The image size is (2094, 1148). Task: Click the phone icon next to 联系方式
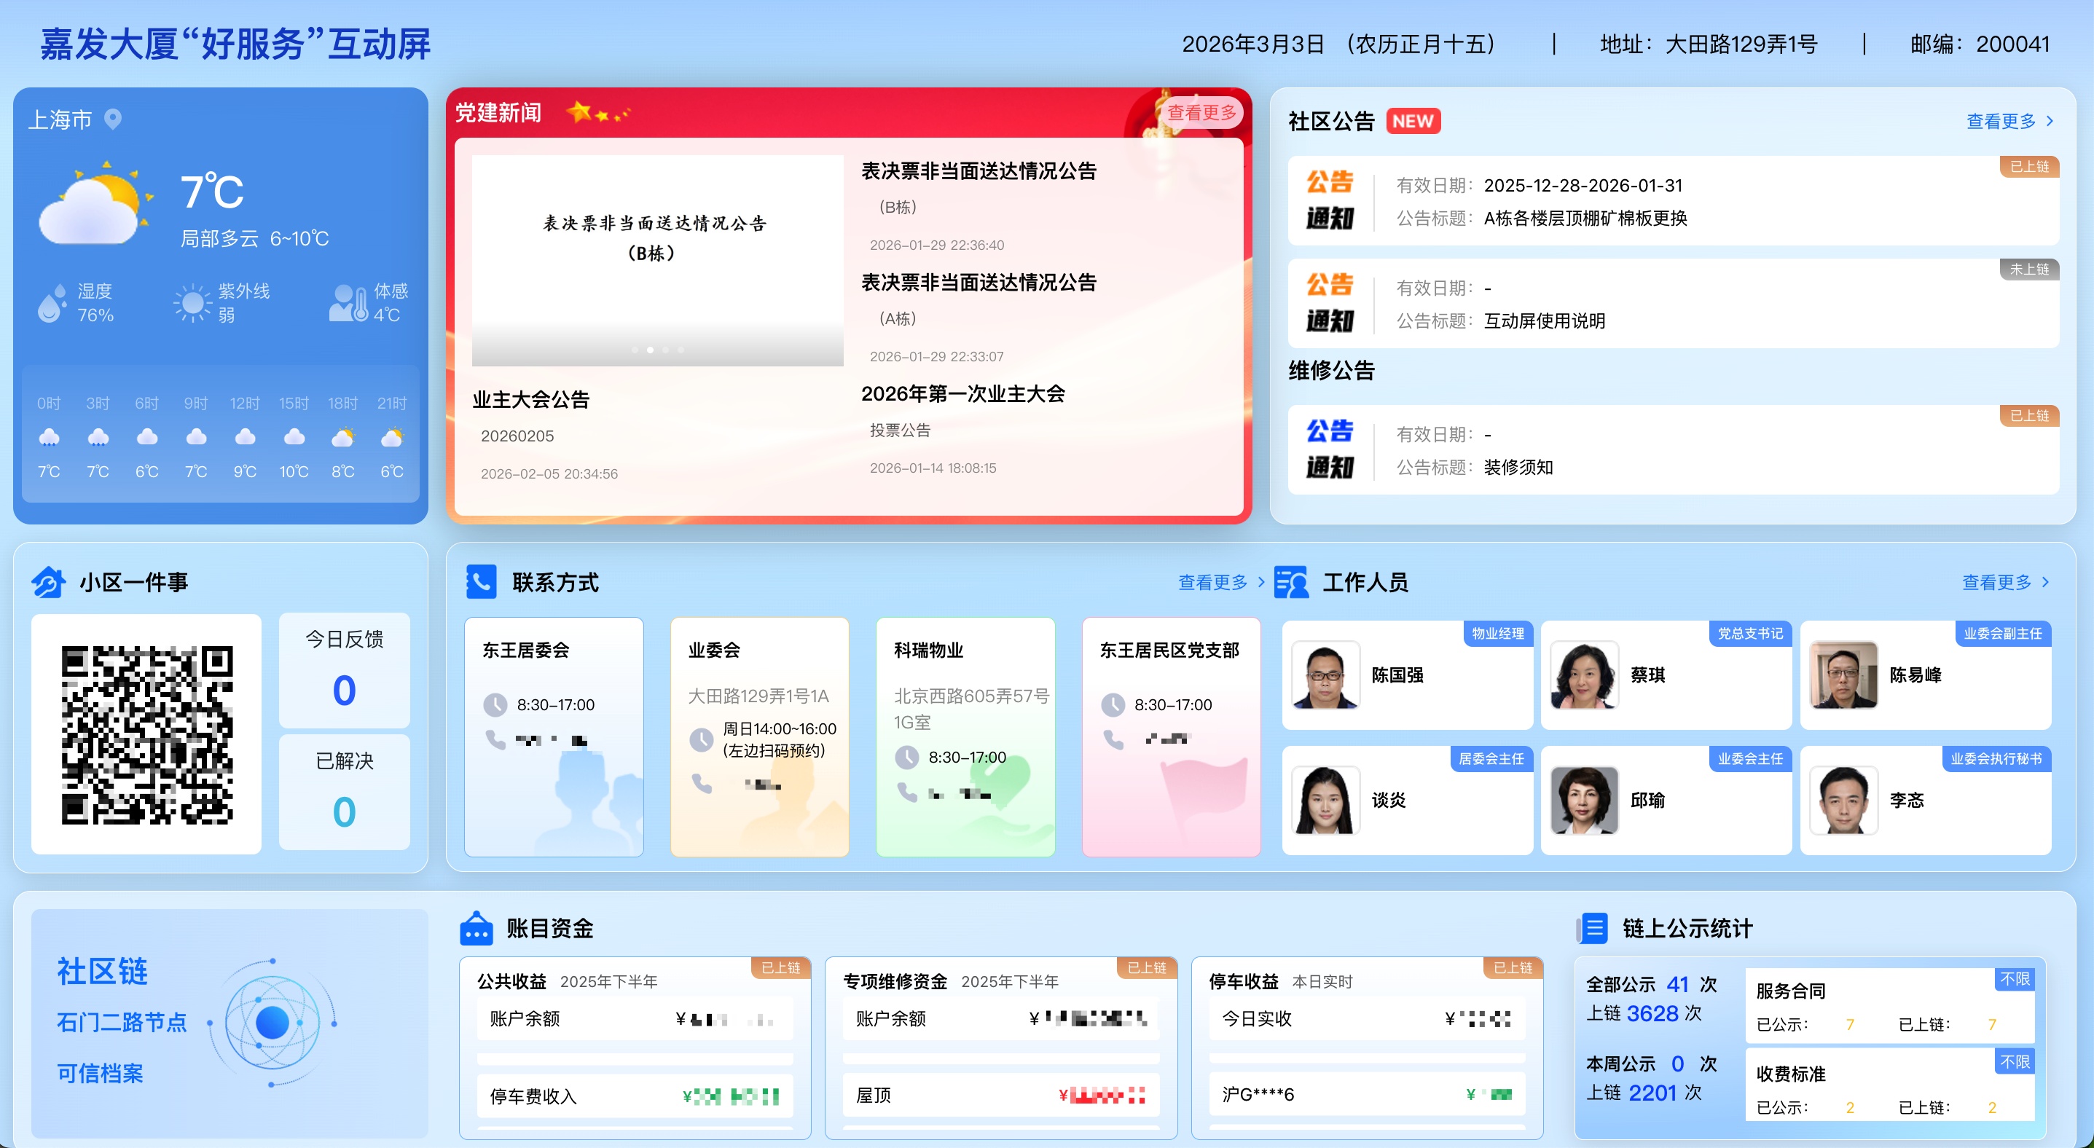pos(481,582)
